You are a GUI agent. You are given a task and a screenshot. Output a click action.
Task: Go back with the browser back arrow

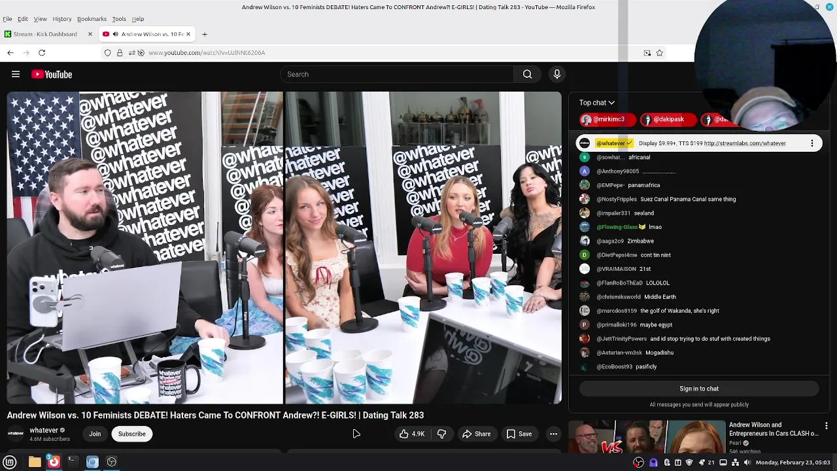click(x=10, y=52)
